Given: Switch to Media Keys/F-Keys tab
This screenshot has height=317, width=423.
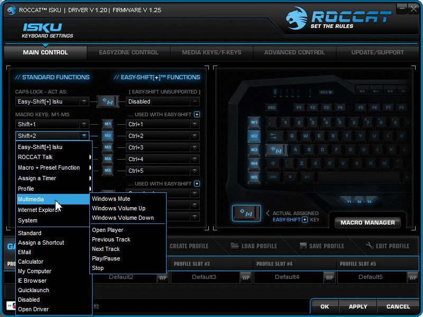Looking at the screenshot, I should tap(212, 52).
